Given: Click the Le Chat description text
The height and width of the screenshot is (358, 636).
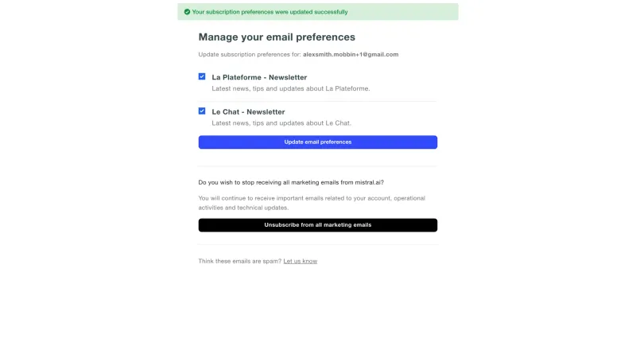Looking at the screenshot, I should coord(281,123).
